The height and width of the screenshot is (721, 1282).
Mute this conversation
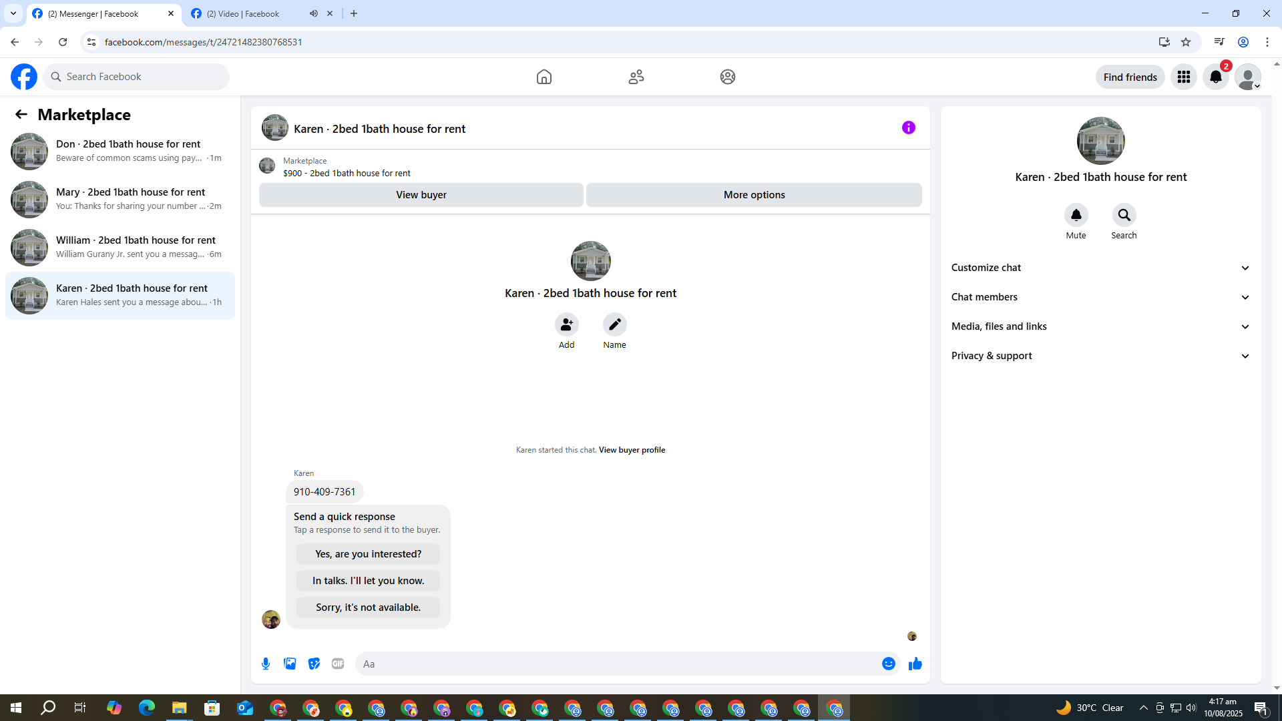pos(1076,215)
